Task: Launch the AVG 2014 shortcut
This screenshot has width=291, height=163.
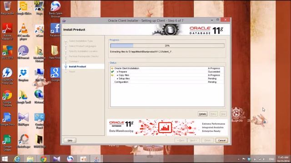Action: (x=7, y=52)
